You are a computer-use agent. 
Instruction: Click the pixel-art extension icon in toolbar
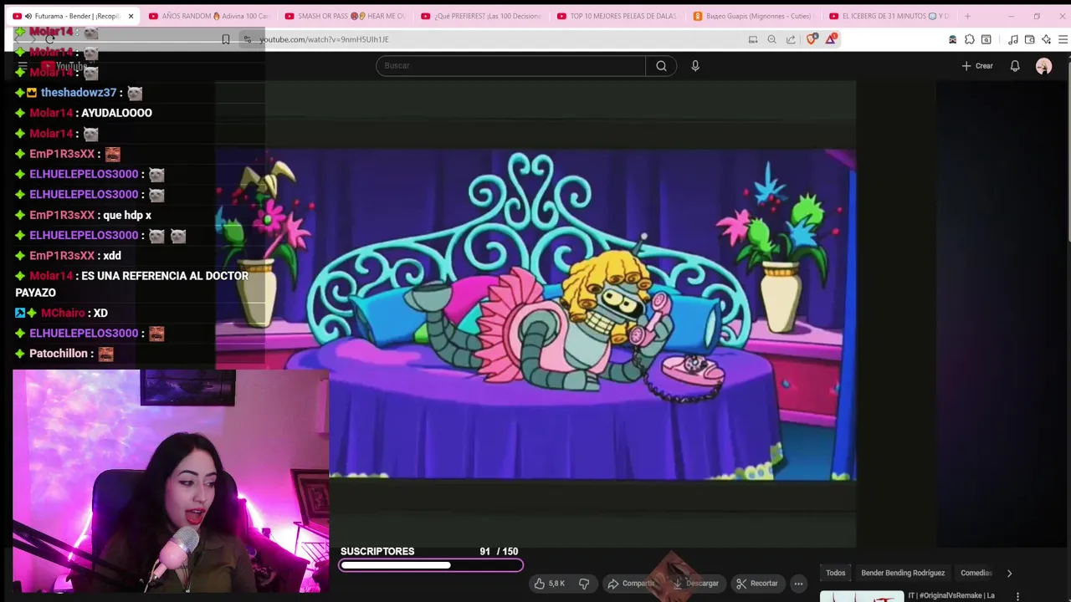(x=952, y=39)
